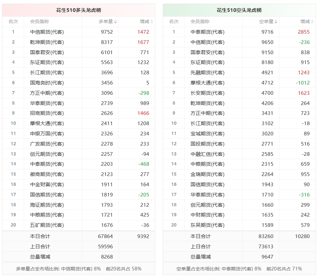Click long total 67864
This screenshot has height=279, width=319.
[105, 236]
